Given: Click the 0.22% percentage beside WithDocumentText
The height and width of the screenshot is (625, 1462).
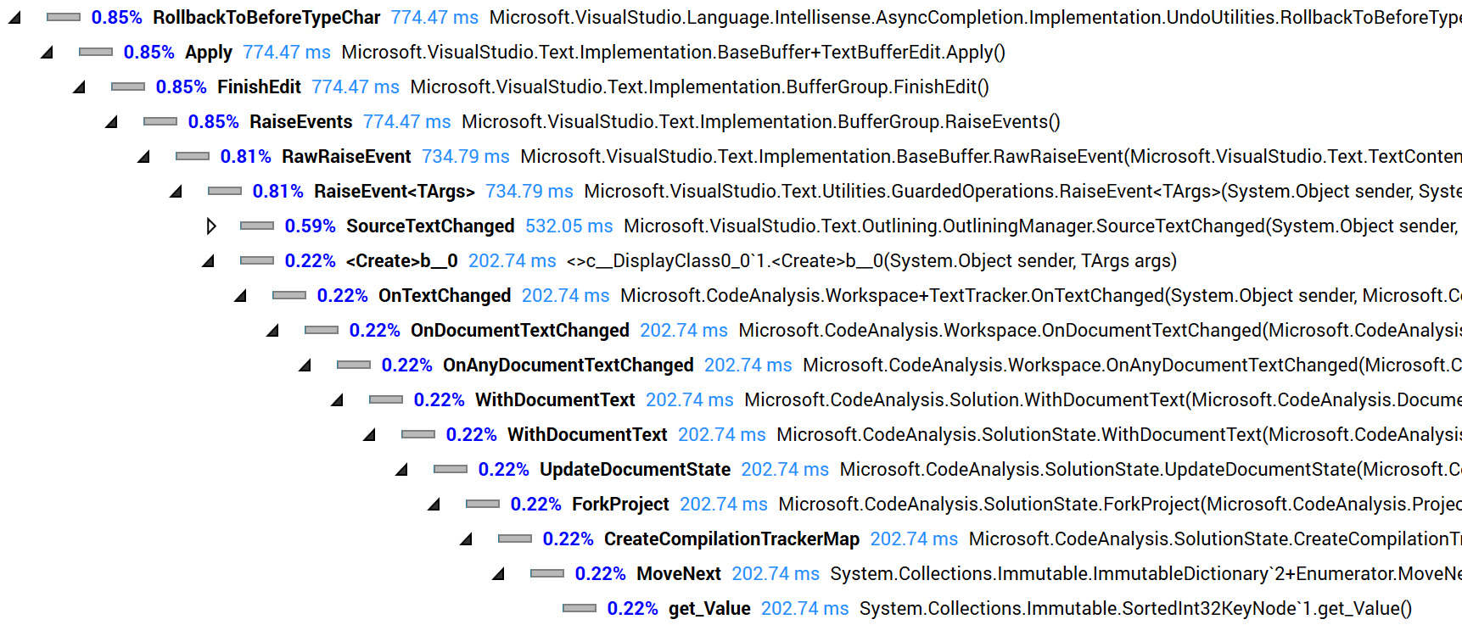Looking at the screenshot, I should [x=440, y=399].
